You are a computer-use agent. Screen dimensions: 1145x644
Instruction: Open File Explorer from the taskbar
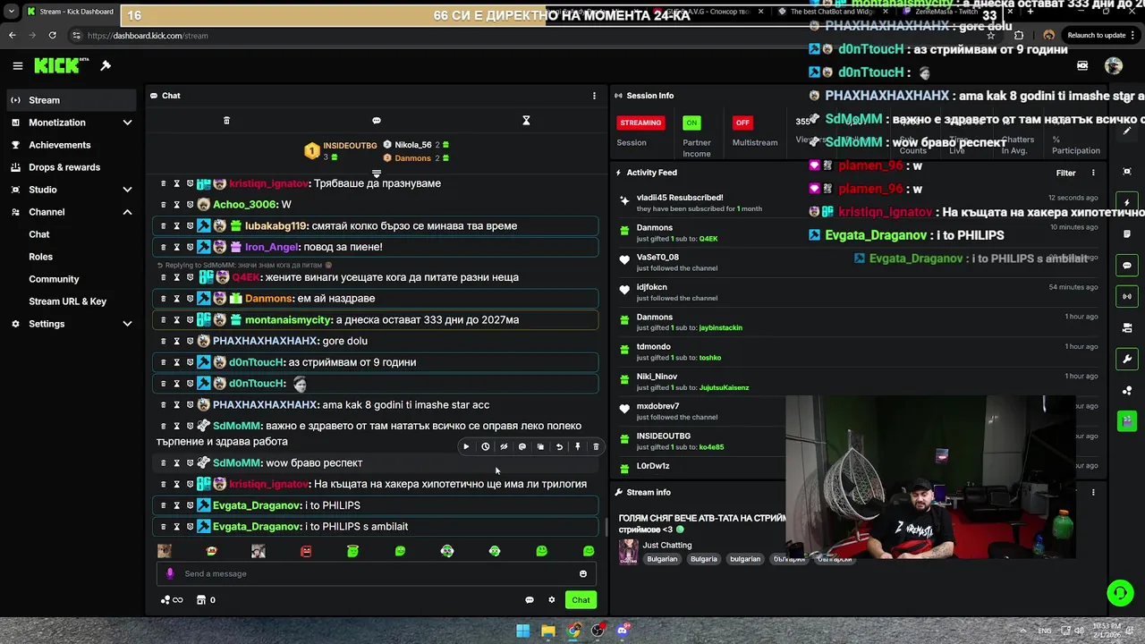(x=548, y=631)
